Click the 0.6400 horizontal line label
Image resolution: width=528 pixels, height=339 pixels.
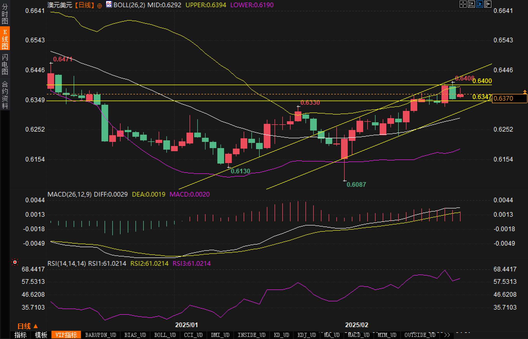tap(482, 81)
